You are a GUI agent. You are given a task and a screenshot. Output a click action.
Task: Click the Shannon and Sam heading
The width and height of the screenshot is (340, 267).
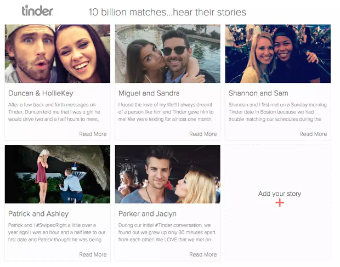[x=258, y=93]
